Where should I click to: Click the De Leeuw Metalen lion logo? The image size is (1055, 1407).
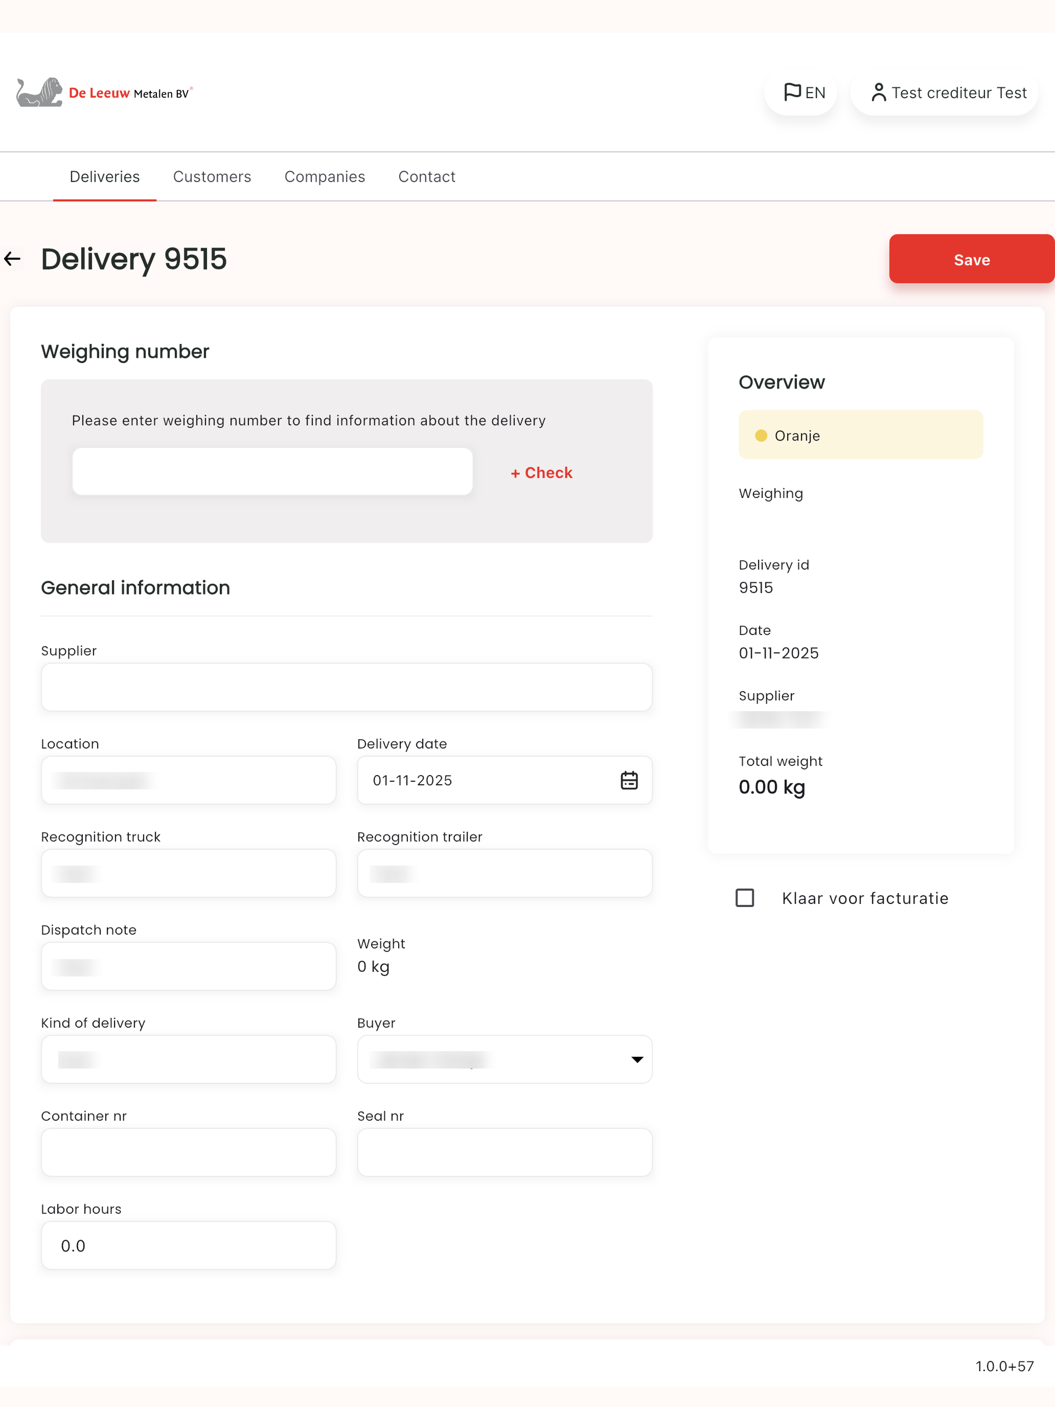pos(104,92)
